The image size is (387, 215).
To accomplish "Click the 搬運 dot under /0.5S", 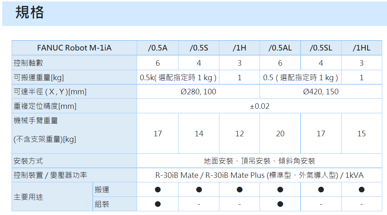I will pyautogui.click(x=199, y=190).
